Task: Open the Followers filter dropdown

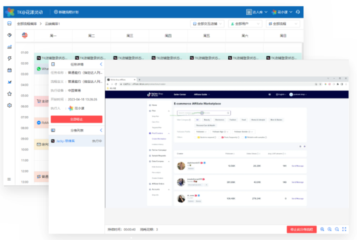Action: pyautogui.click(x=201, y=132)
